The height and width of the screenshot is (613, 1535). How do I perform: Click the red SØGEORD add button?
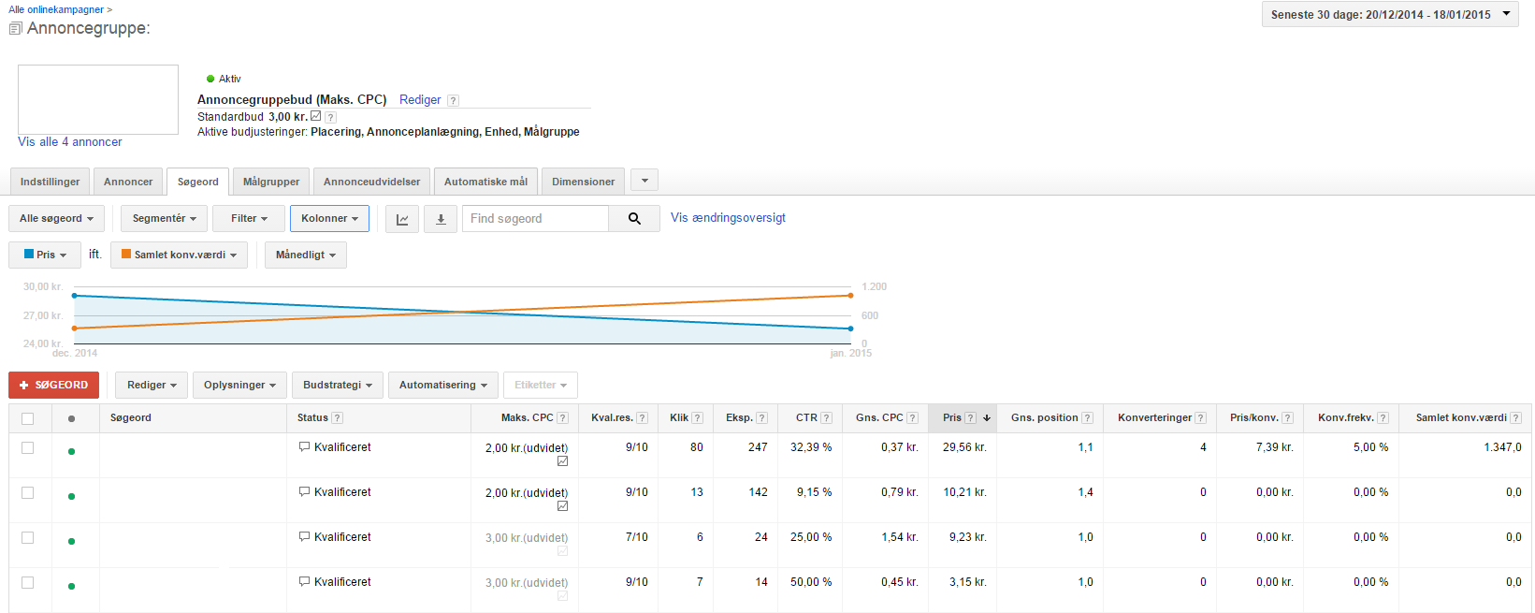53,386
